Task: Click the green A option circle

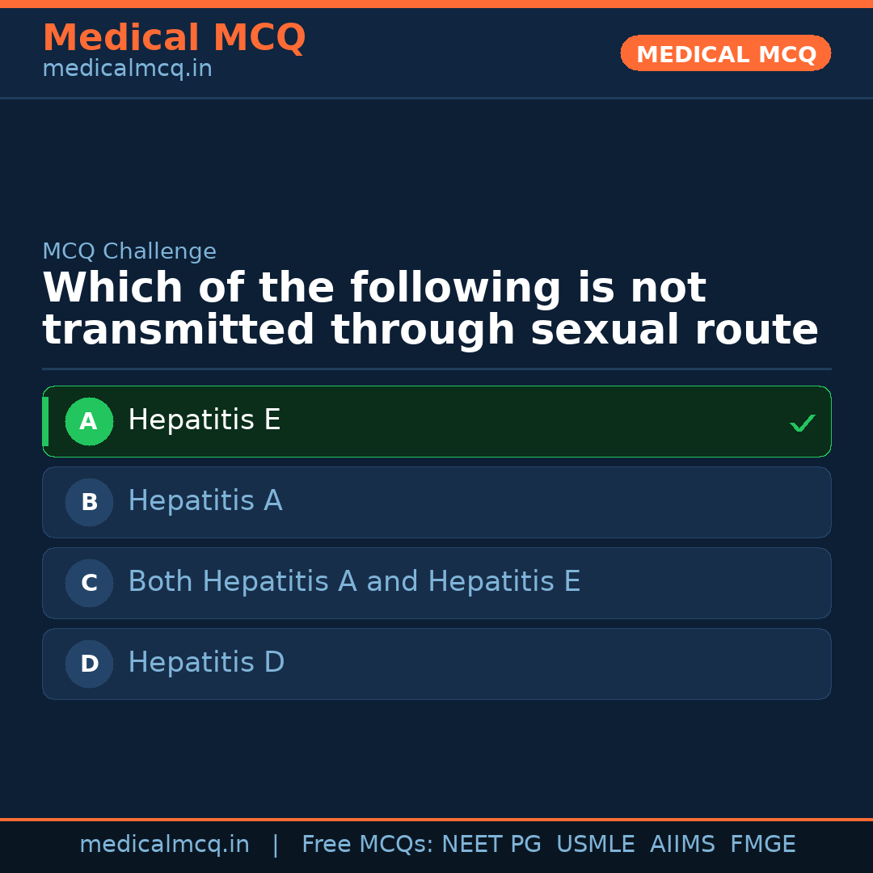Action: (x=89, y=421)
